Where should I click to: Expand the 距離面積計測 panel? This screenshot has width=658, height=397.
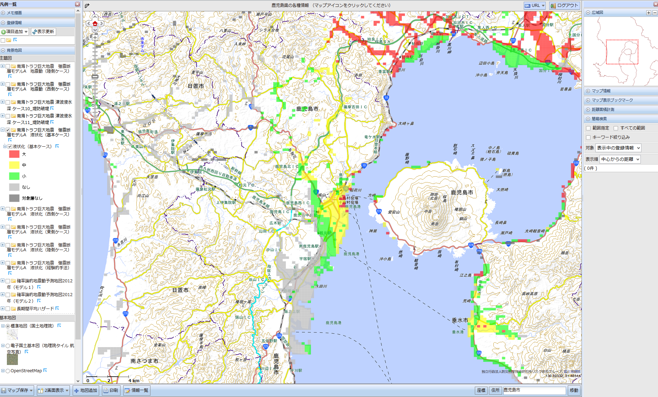pyautogui.click(x=603, y=109)
